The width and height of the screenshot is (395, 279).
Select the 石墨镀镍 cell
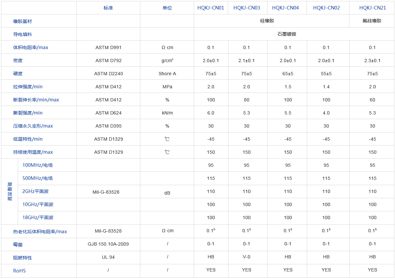click(287, 34)
